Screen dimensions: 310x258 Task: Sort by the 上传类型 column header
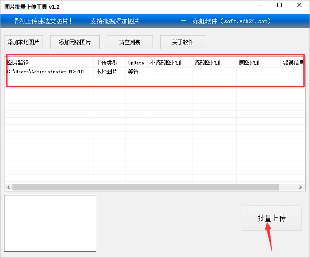[x=109, y=63]
